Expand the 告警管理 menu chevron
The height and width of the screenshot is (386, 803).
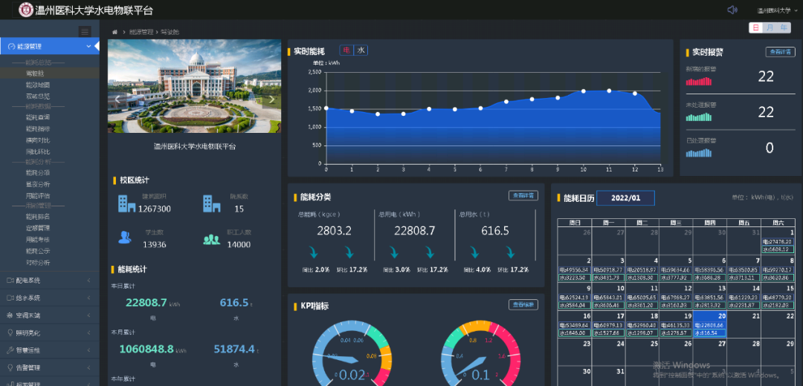89,367
